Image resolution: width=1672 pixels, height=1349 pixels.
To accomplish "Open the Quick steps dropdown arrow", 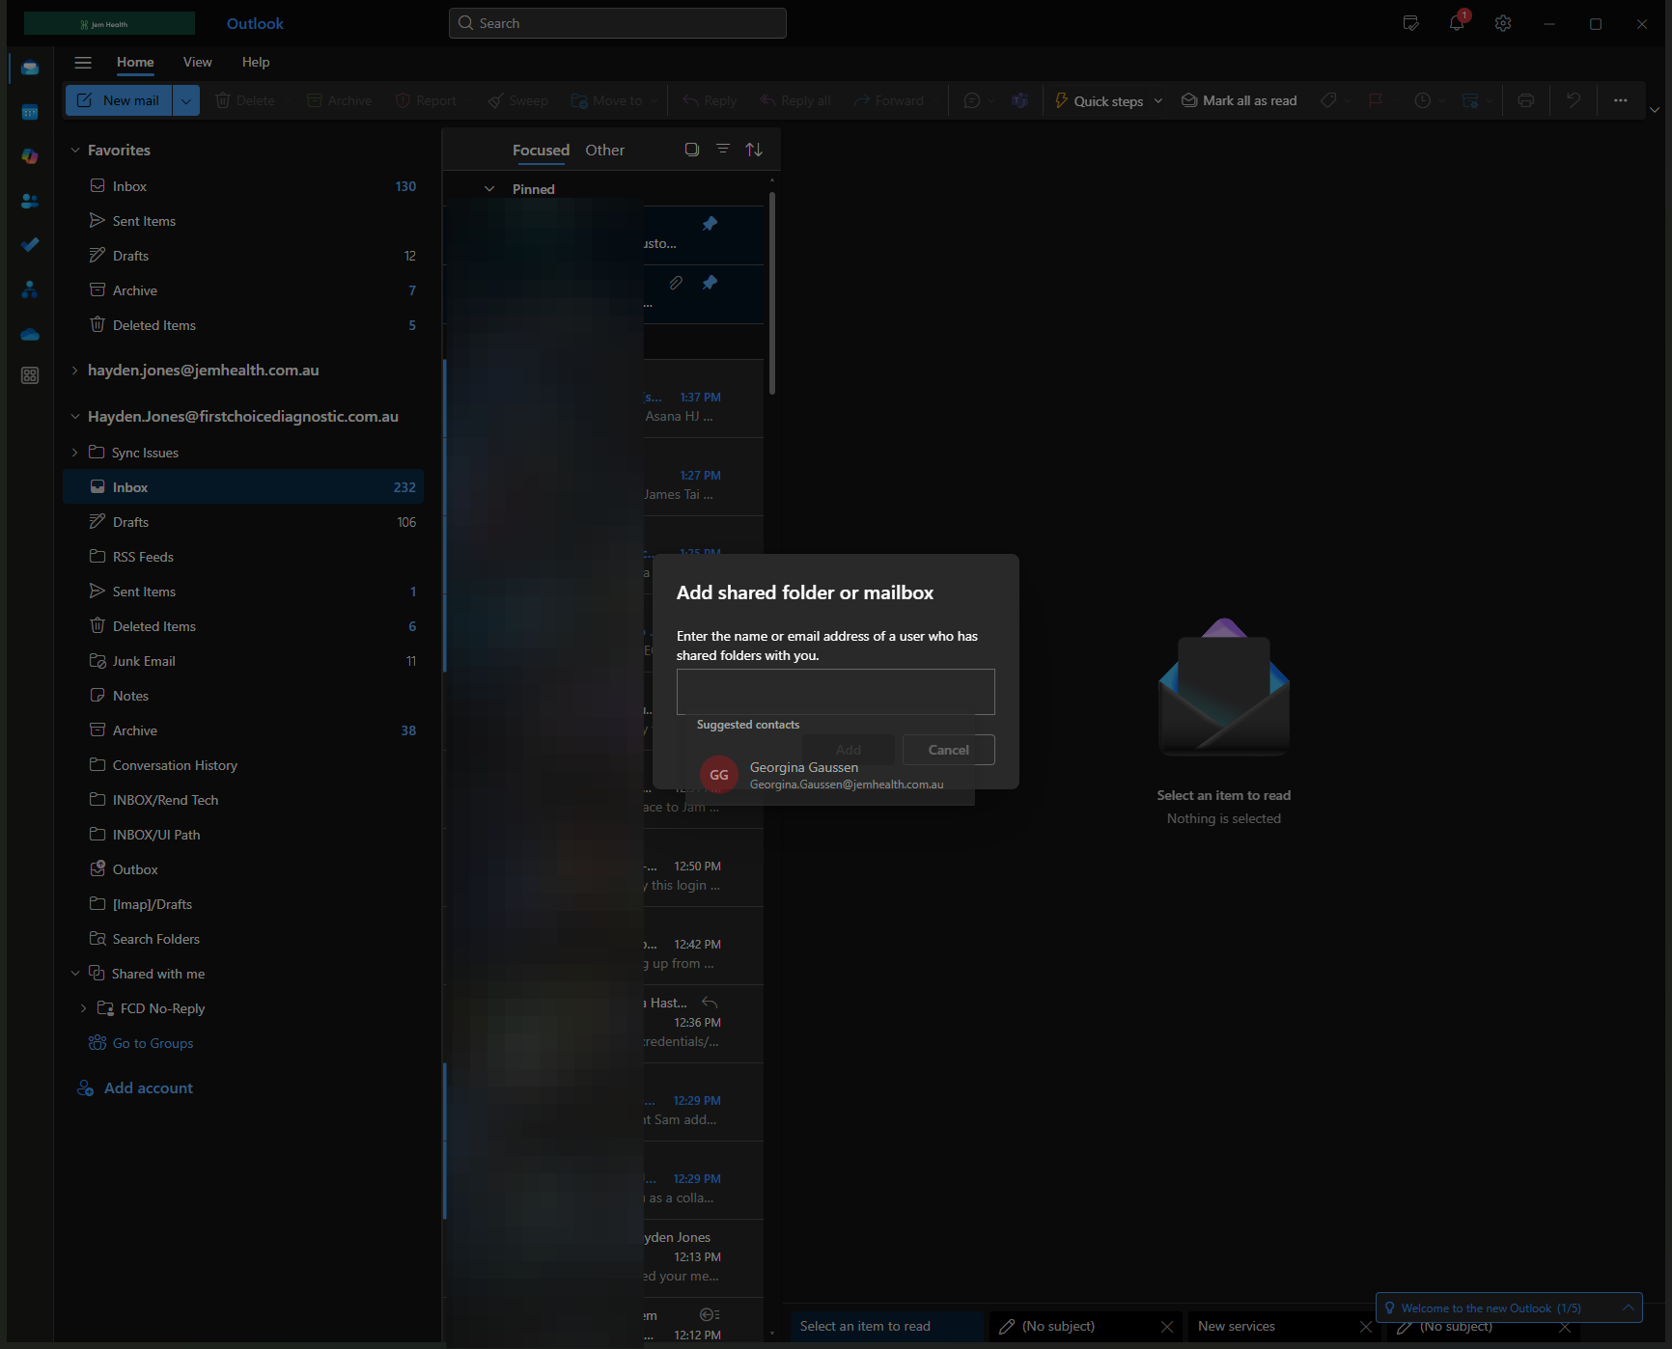I will click(1158, 100).
